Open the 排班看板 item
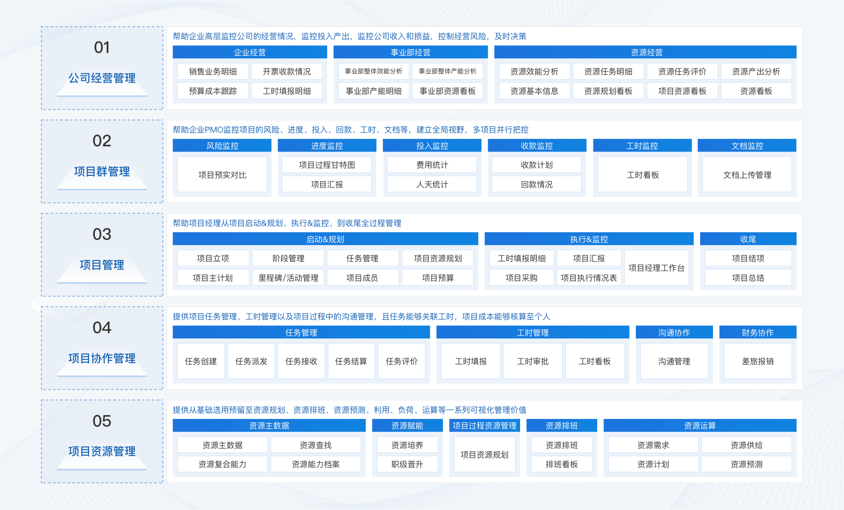The image size is (844, 510). [562, 464]
